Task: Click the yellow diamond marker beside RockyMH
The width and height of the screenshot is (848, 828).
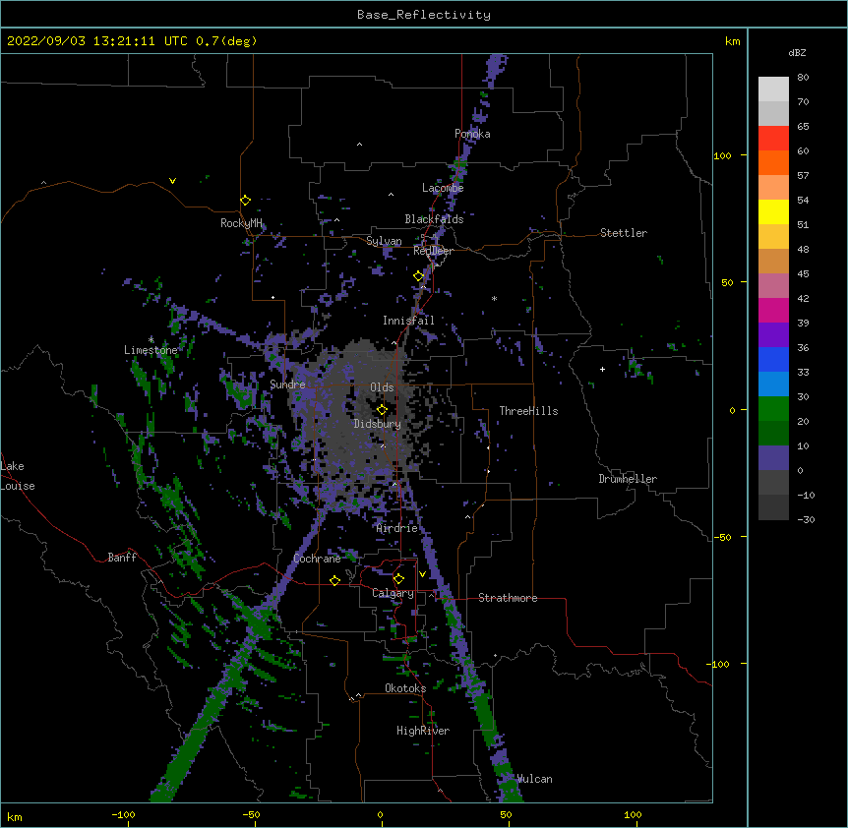Action: (x=245, y=201)
